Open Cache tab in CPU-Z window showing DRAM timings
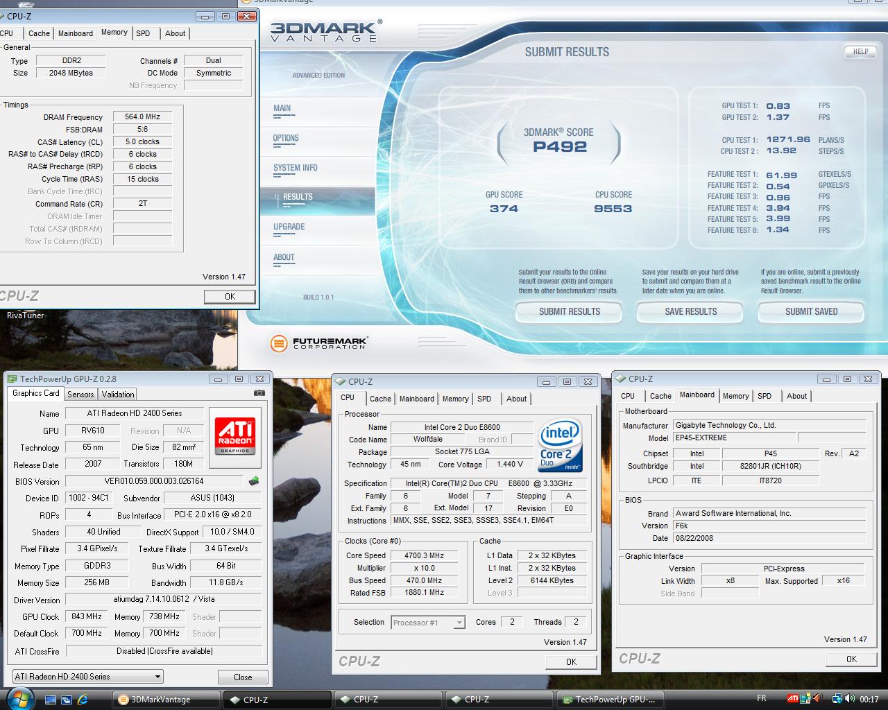Screen dimensions: 888x710 (39, 33)
